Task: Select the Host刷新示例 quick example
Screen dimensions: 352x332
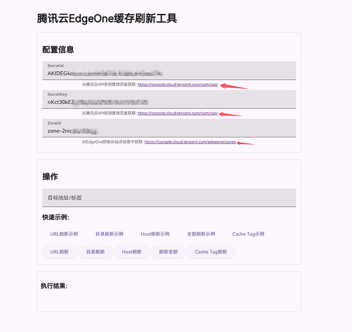Action: click(155, 234)
